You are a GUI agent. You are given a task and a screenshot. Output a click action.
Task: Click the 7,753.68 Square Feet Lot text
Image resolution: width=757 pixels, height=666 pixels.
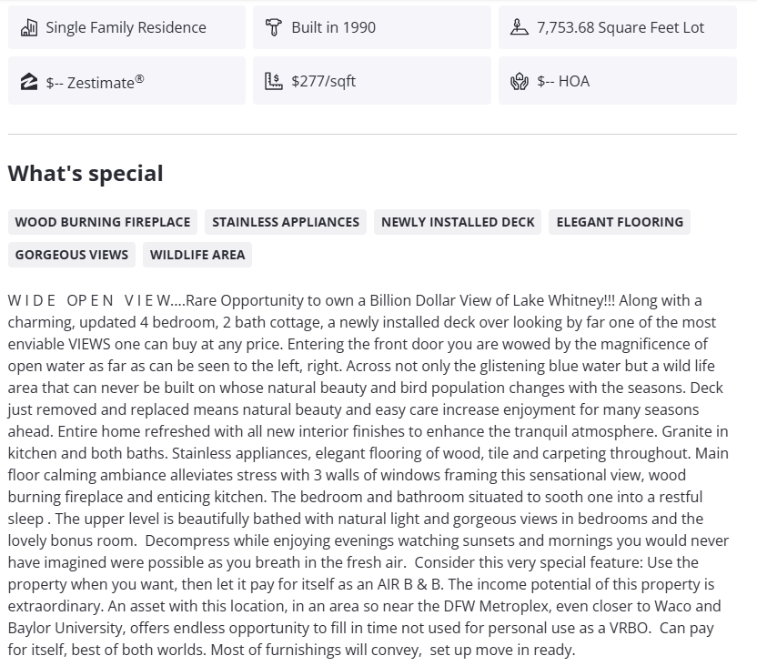[621, 27]
